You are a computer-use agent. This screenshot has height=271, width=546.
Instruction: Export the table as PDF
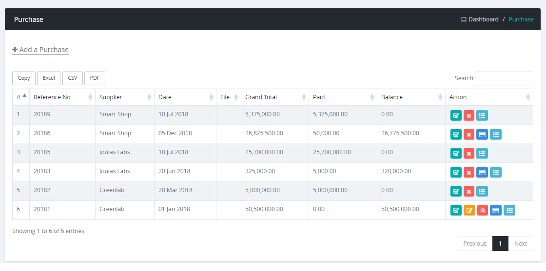click(95, 78)
